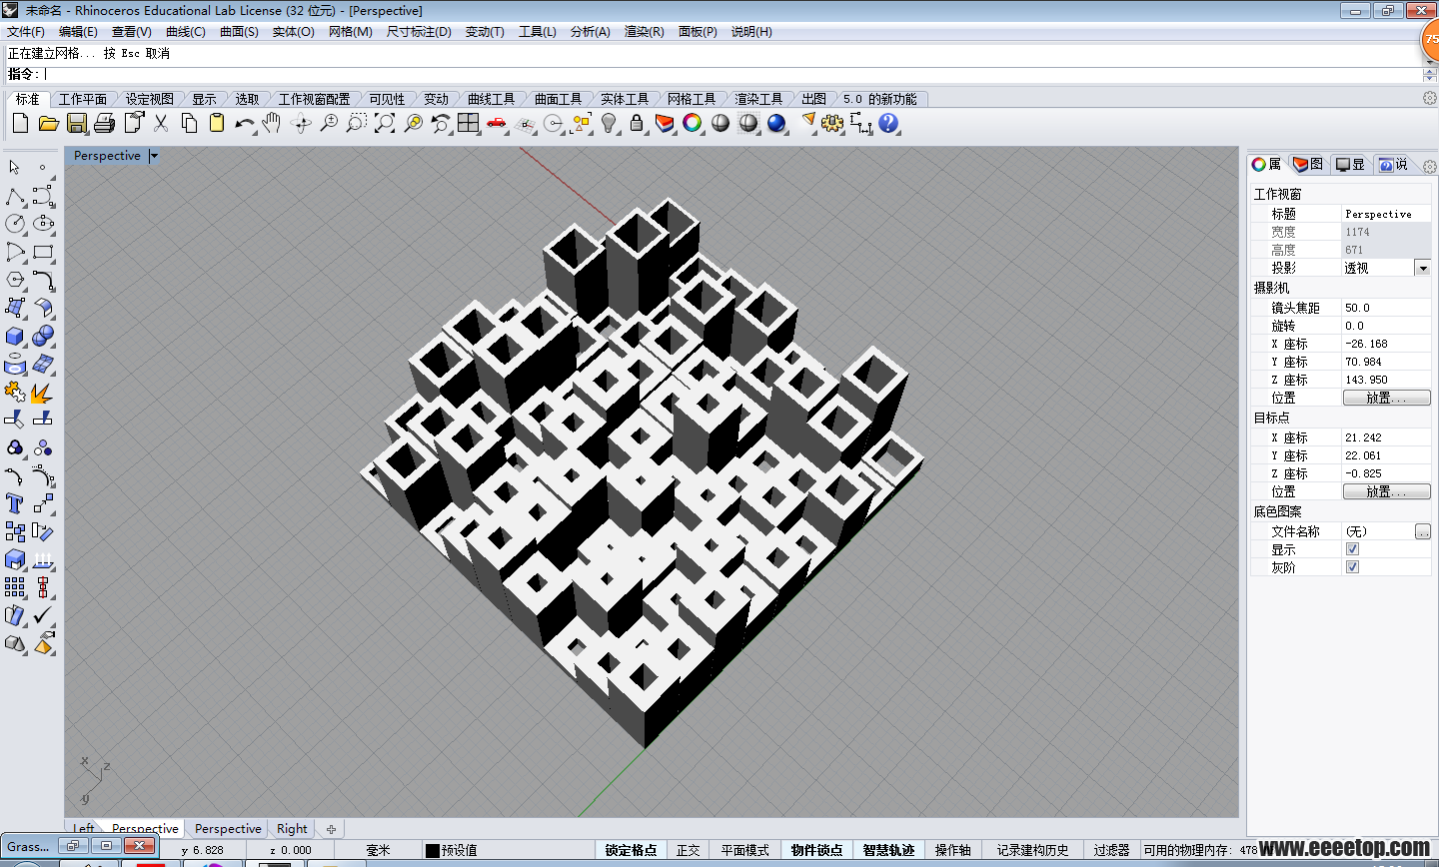Click the 标题 Perspective value field
1439x867 pixels.
pyautogui.click(x=1385, y=214)
